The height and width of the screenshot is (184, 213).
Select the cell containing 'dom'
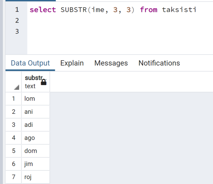36,151
